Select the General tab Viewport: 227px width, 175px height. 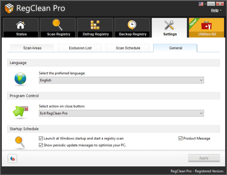tap(175, 48)
